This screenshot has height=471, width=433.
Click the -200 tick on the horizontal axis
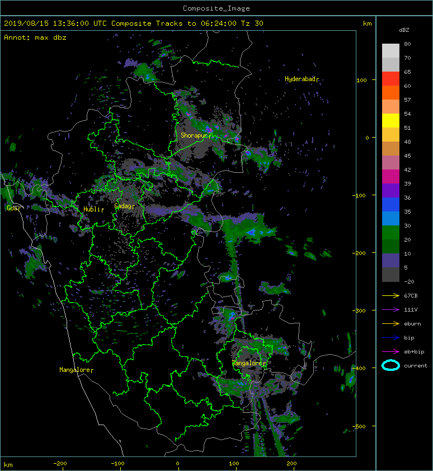[x=60, y=464]
